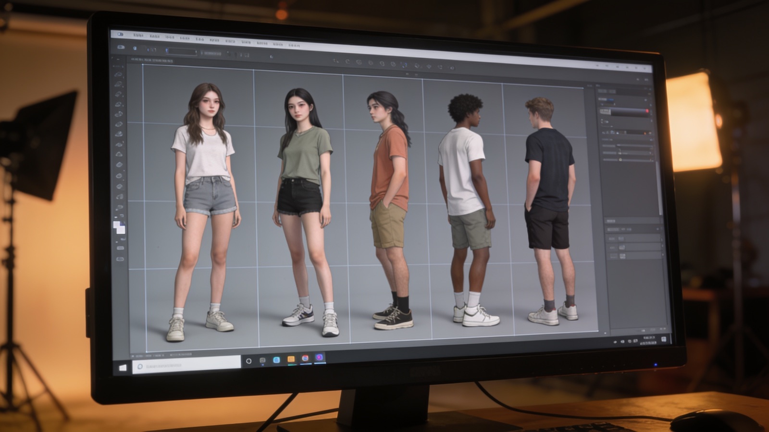Click the girl in the white t-shirt
This screenshot has height=432, width=769.
click(205, 212)
